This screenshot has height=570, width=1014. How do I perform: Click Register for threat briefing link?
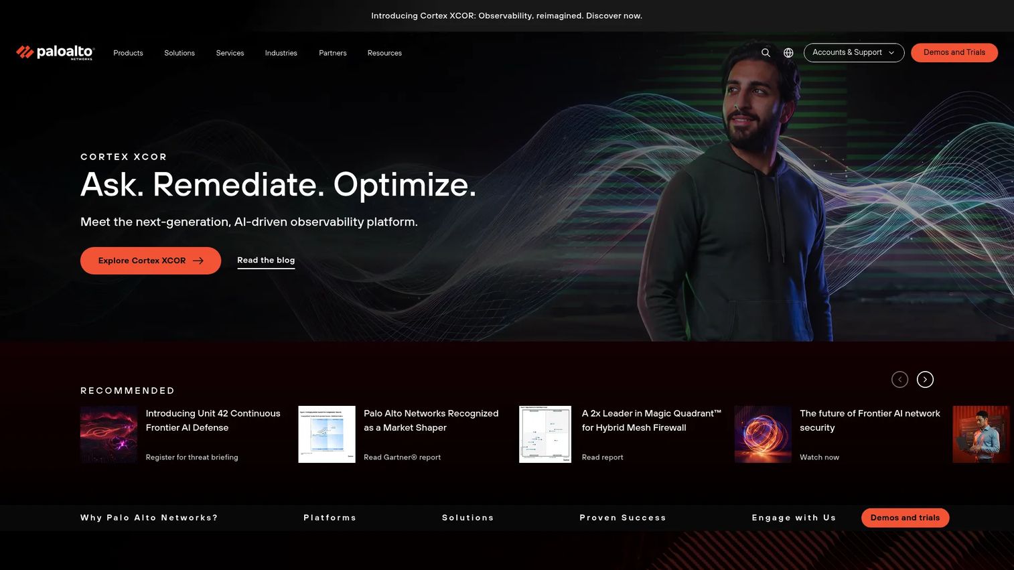(x=192, y=457)
